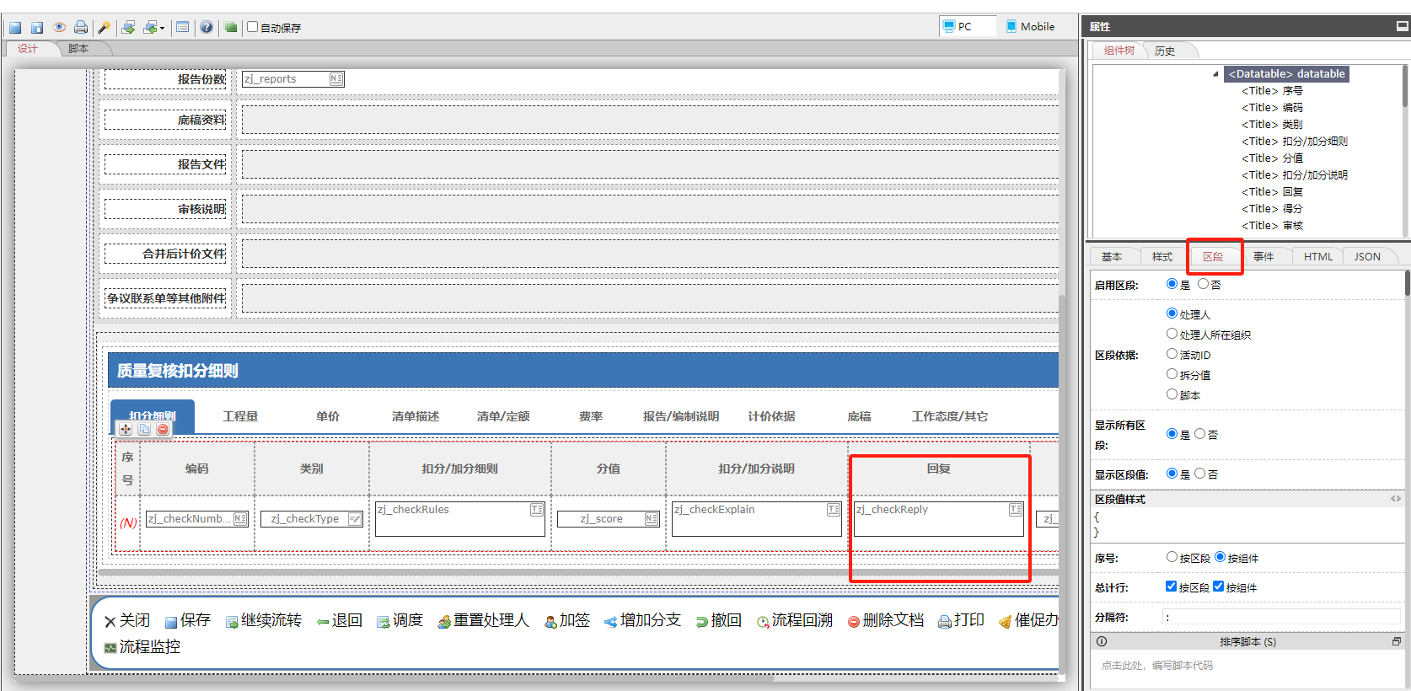The image size is (1411, 691).
Task: Open the 事件 properties tab
Action: click(x=1263, y=257)
